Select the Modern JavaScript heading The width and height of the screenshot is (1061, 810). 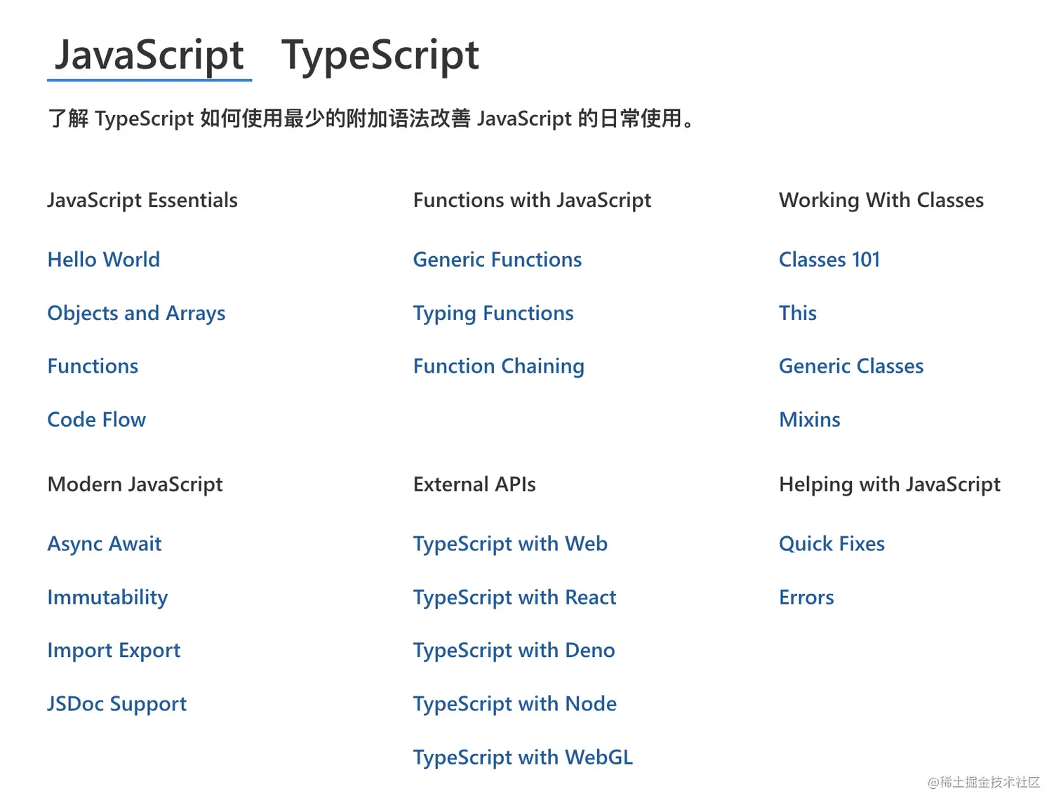135,485
